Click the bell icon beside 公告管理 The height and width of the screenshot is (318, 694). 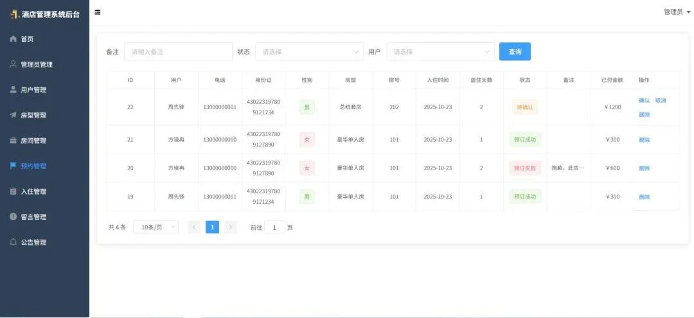coord(13,242)
